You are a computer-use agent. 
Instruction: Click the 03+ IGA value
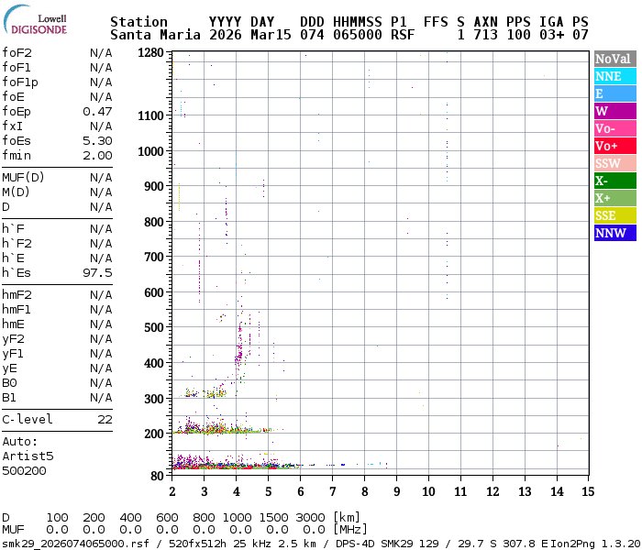click(551, 35)
